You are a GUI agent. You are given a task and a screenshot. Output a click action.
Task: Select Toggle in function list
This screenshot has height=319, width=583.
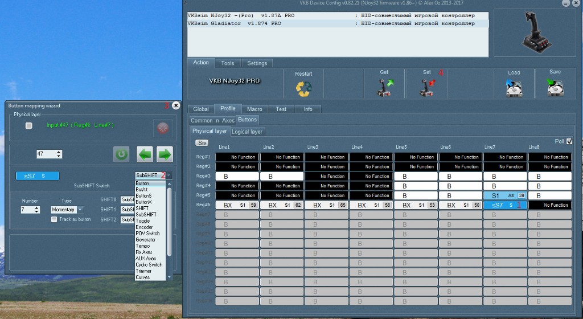pyautogui.click(x=150, y=221)
